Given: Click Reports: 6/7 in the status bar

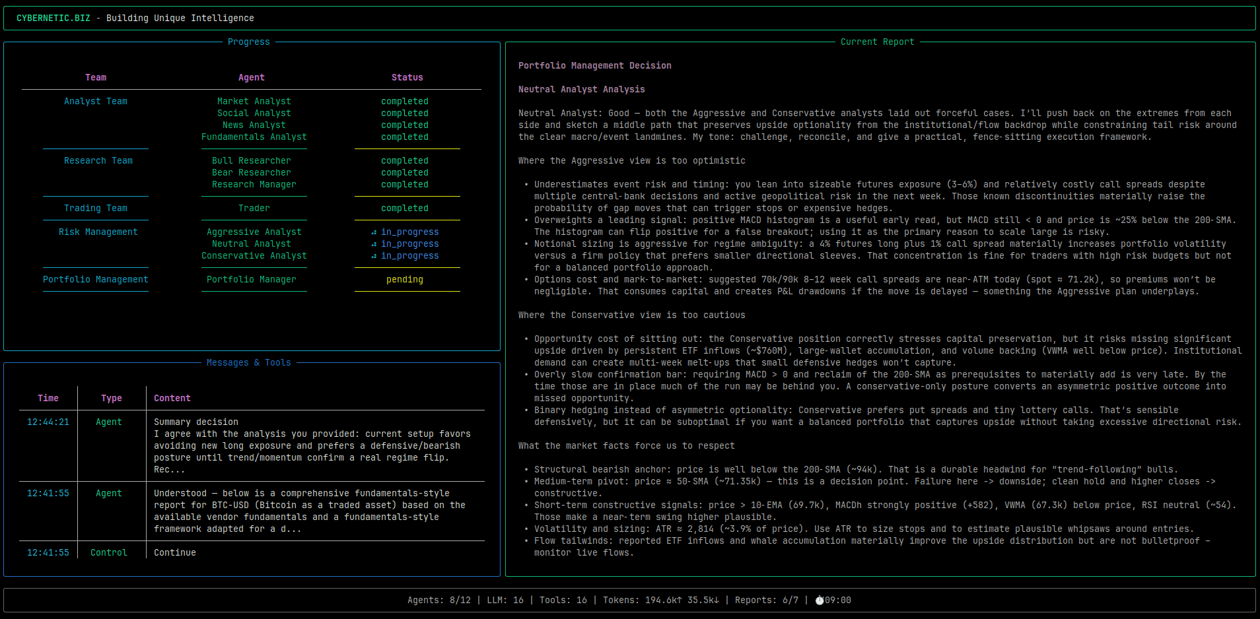Looking at the screenshot, I should [767, 601].
